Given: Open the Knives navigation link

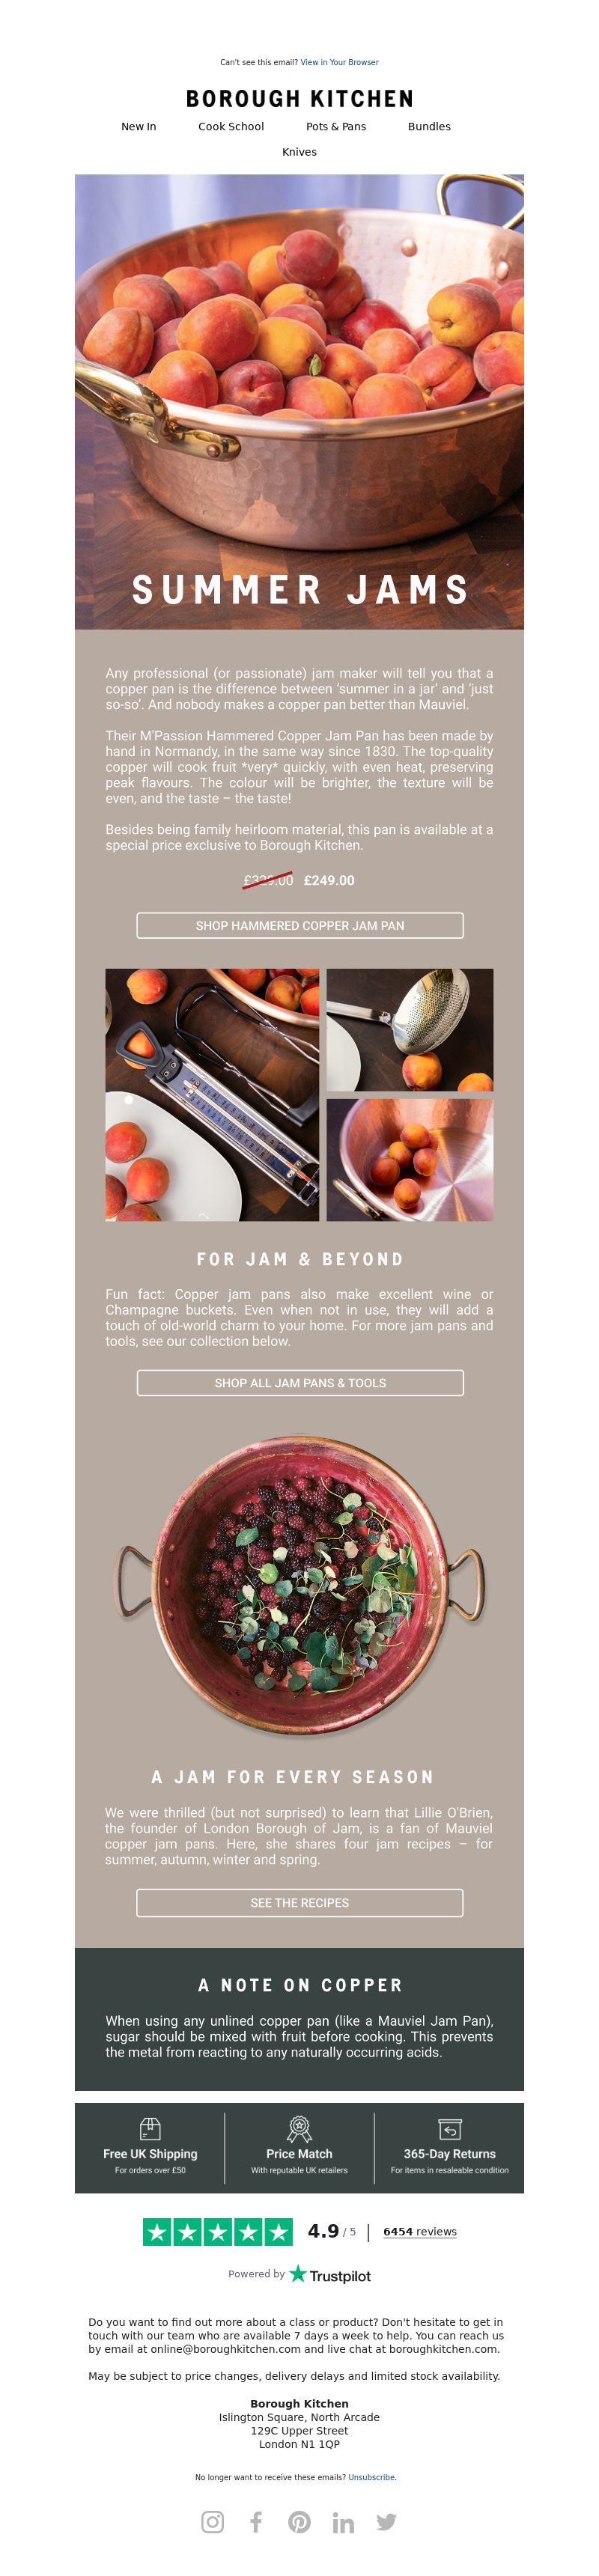Looking at the screenshot, I should (299, 152).
